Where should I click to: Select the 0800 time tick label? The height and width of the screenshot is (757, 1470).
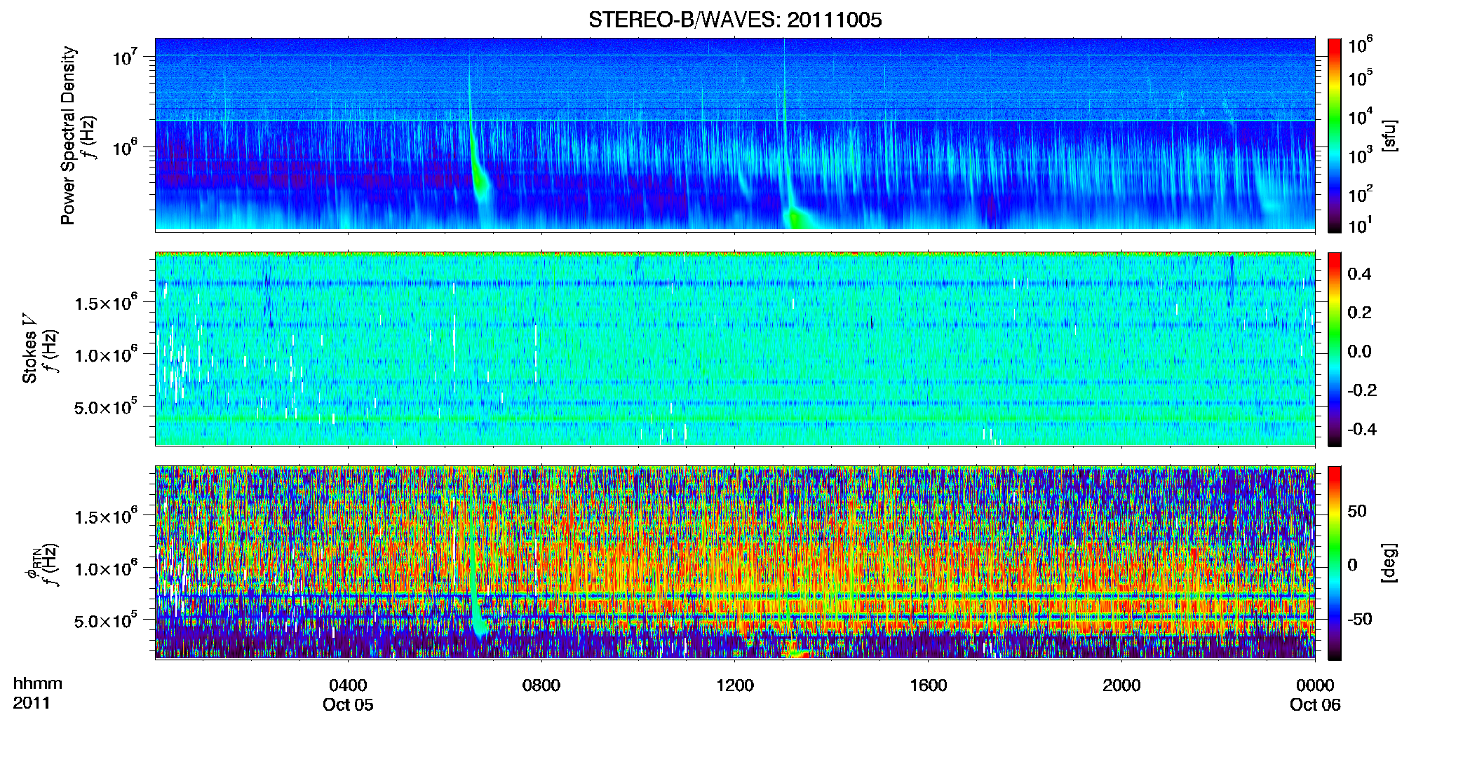coord(541,686)
